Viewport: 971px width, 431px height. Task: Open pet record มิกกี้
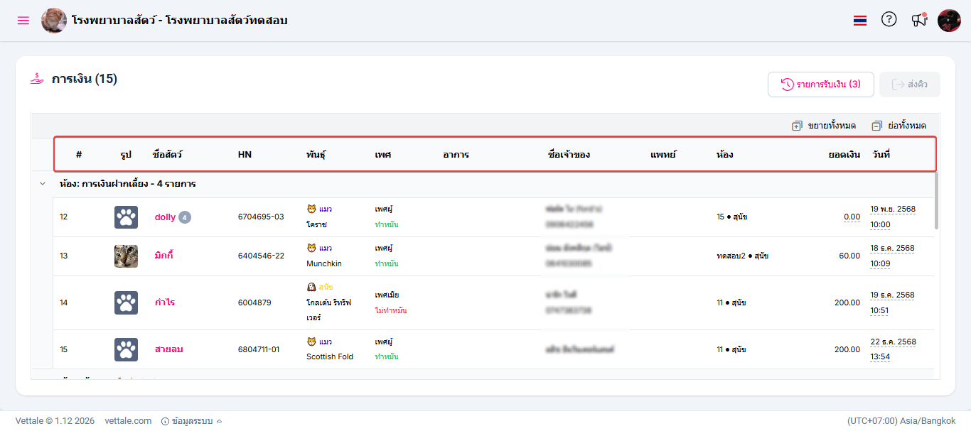164,256
